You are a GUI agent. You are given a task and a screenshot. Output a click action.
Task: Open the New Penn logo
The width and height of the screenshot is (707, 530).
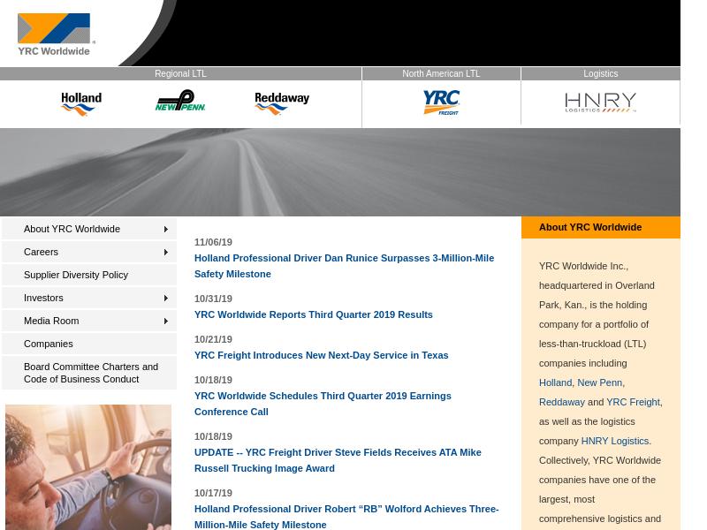coord(180,101)
